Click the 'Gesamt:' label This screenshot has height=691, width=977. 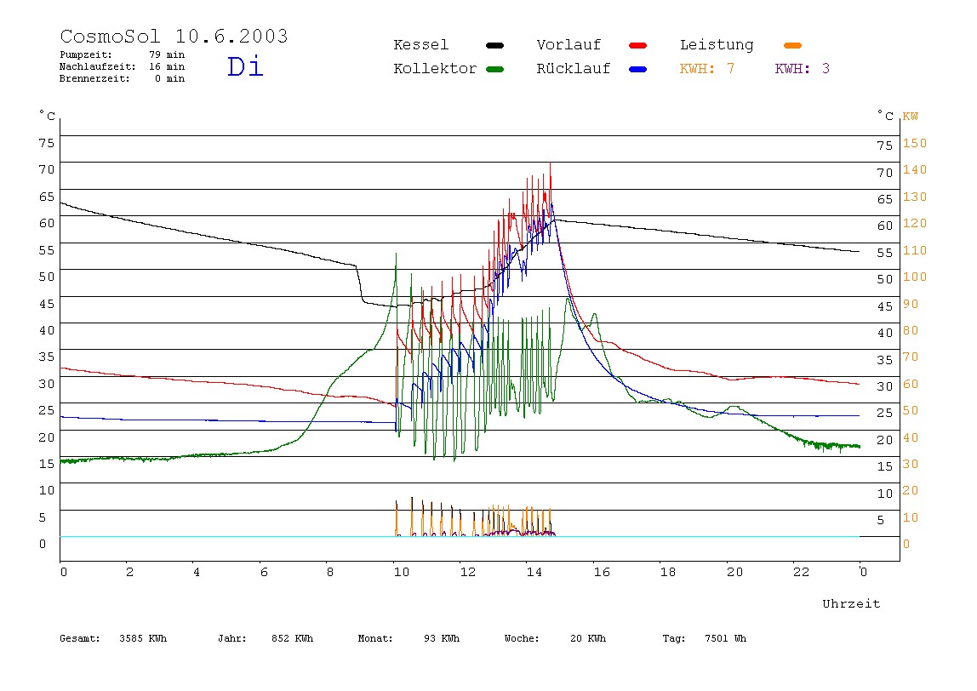click(x=80, y=638)
